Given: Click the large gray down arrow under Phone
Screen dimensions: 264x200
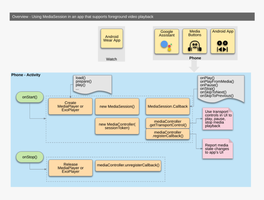Looking at the screenshot, I should [x=194, y=66].
